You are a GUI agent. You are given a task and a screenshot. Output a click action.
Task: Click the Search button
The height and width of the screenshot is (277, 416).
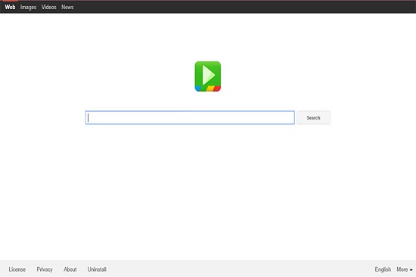click(313, 117)
